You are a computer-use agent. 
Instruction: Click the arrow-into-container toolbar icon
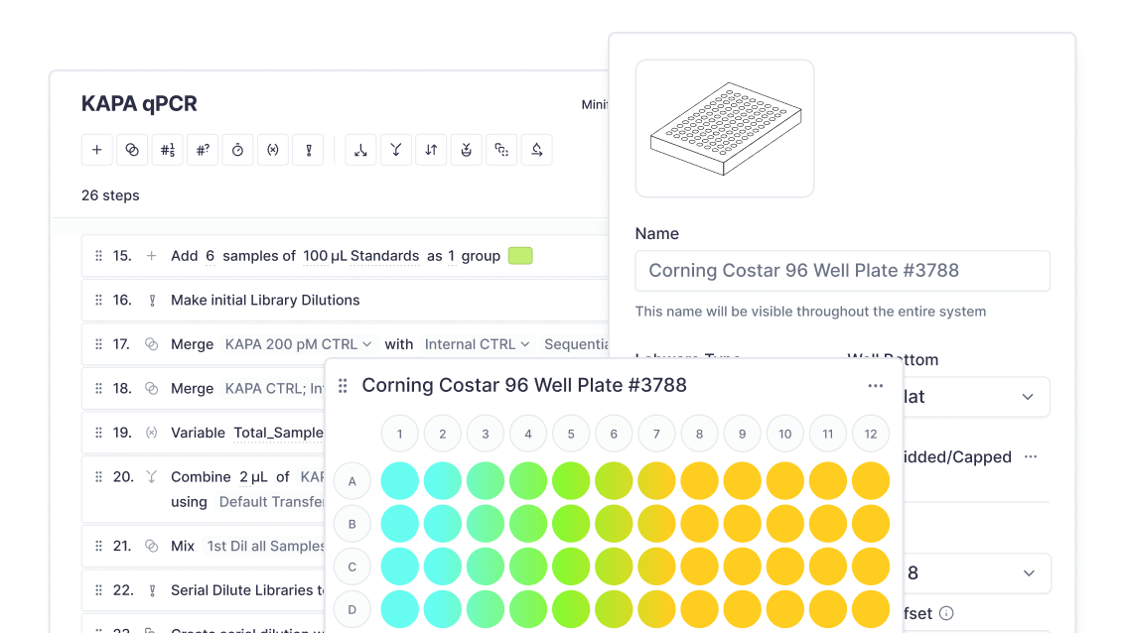coord(466,150)
